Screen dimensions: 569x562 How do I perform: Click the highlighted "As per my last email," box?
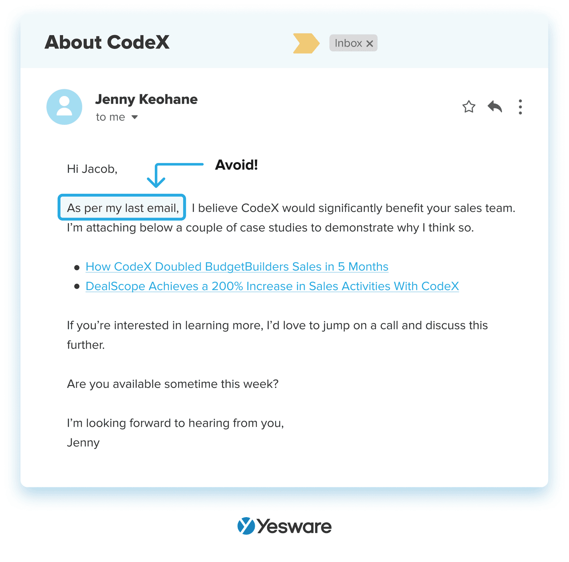[x=122, y=207]
